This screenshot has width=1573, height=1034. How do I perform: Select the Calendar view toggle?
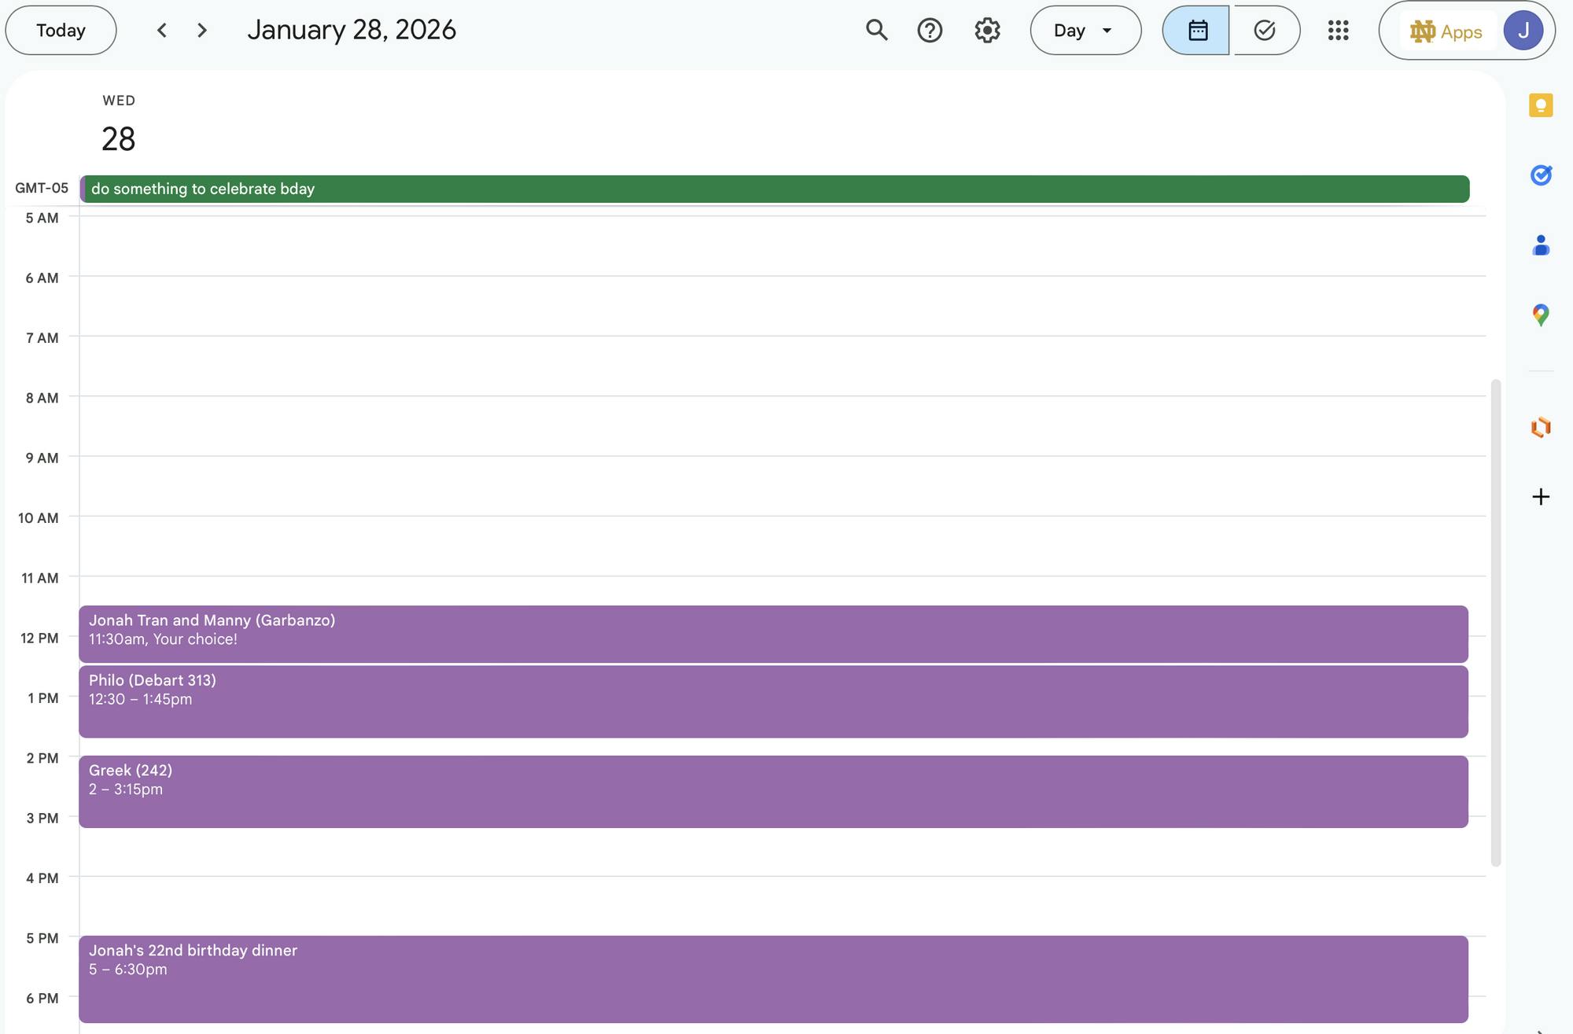[x=1196, y=30]
